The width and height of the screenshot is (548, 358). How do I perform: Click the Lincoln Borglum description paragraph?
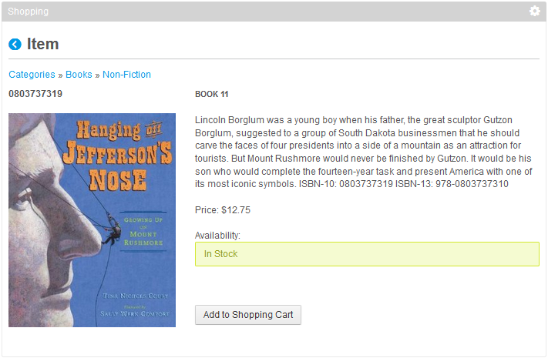(364, 152)
